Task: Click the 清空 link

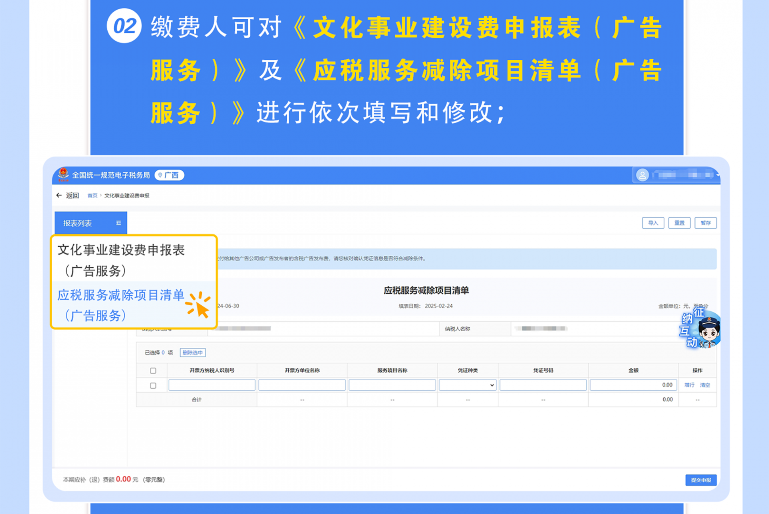Action: pyautogui.click(x=705, y=385)
